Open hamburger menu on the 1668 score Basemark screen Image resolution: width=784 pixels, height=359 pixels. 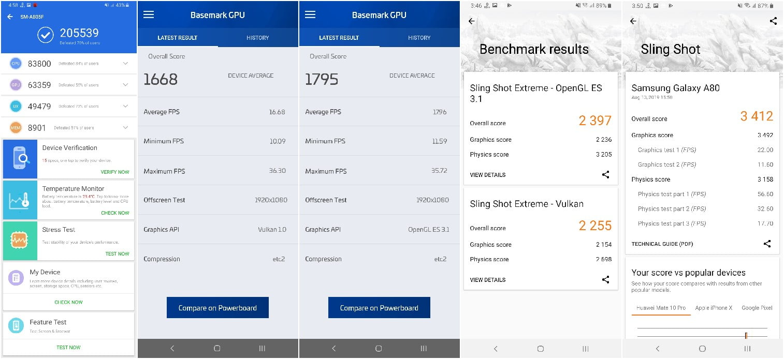(149, 14)
